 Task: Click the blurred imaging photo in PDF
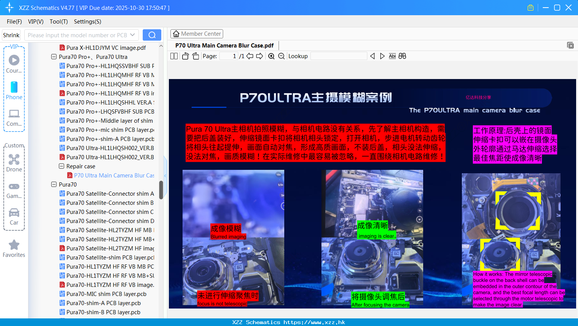point(233,204)
